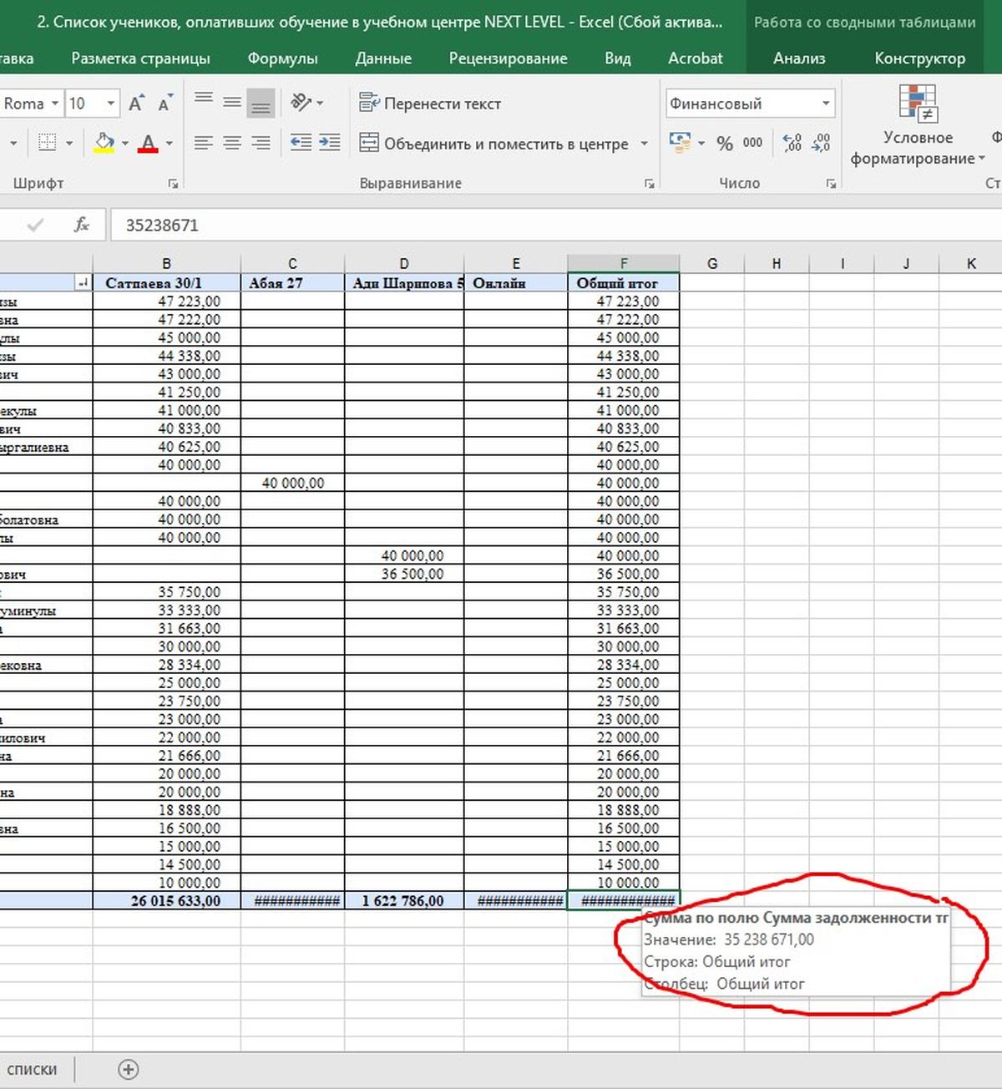1002x1089 pixels.
Task: Align text to the right
Action: click(x=261, y=144)
